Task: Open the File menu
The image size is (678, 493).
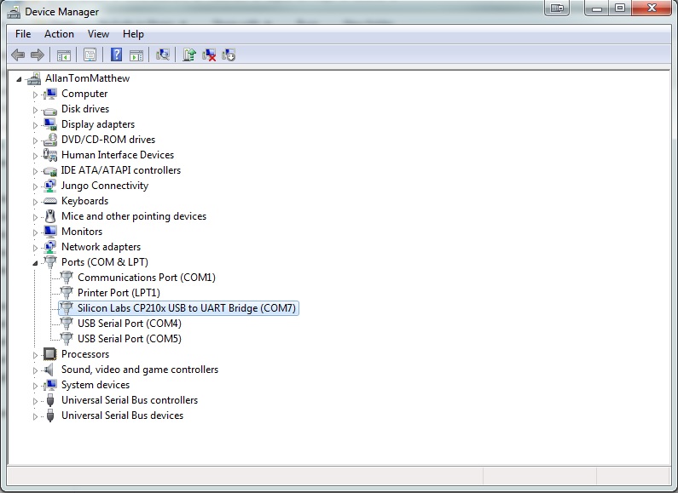Action: click(23, 34)
